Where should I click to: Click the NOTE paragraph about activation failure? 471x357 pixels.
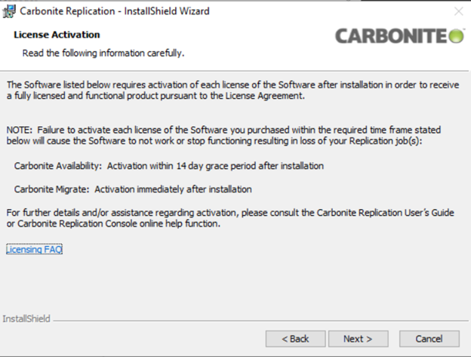[226, 136]
